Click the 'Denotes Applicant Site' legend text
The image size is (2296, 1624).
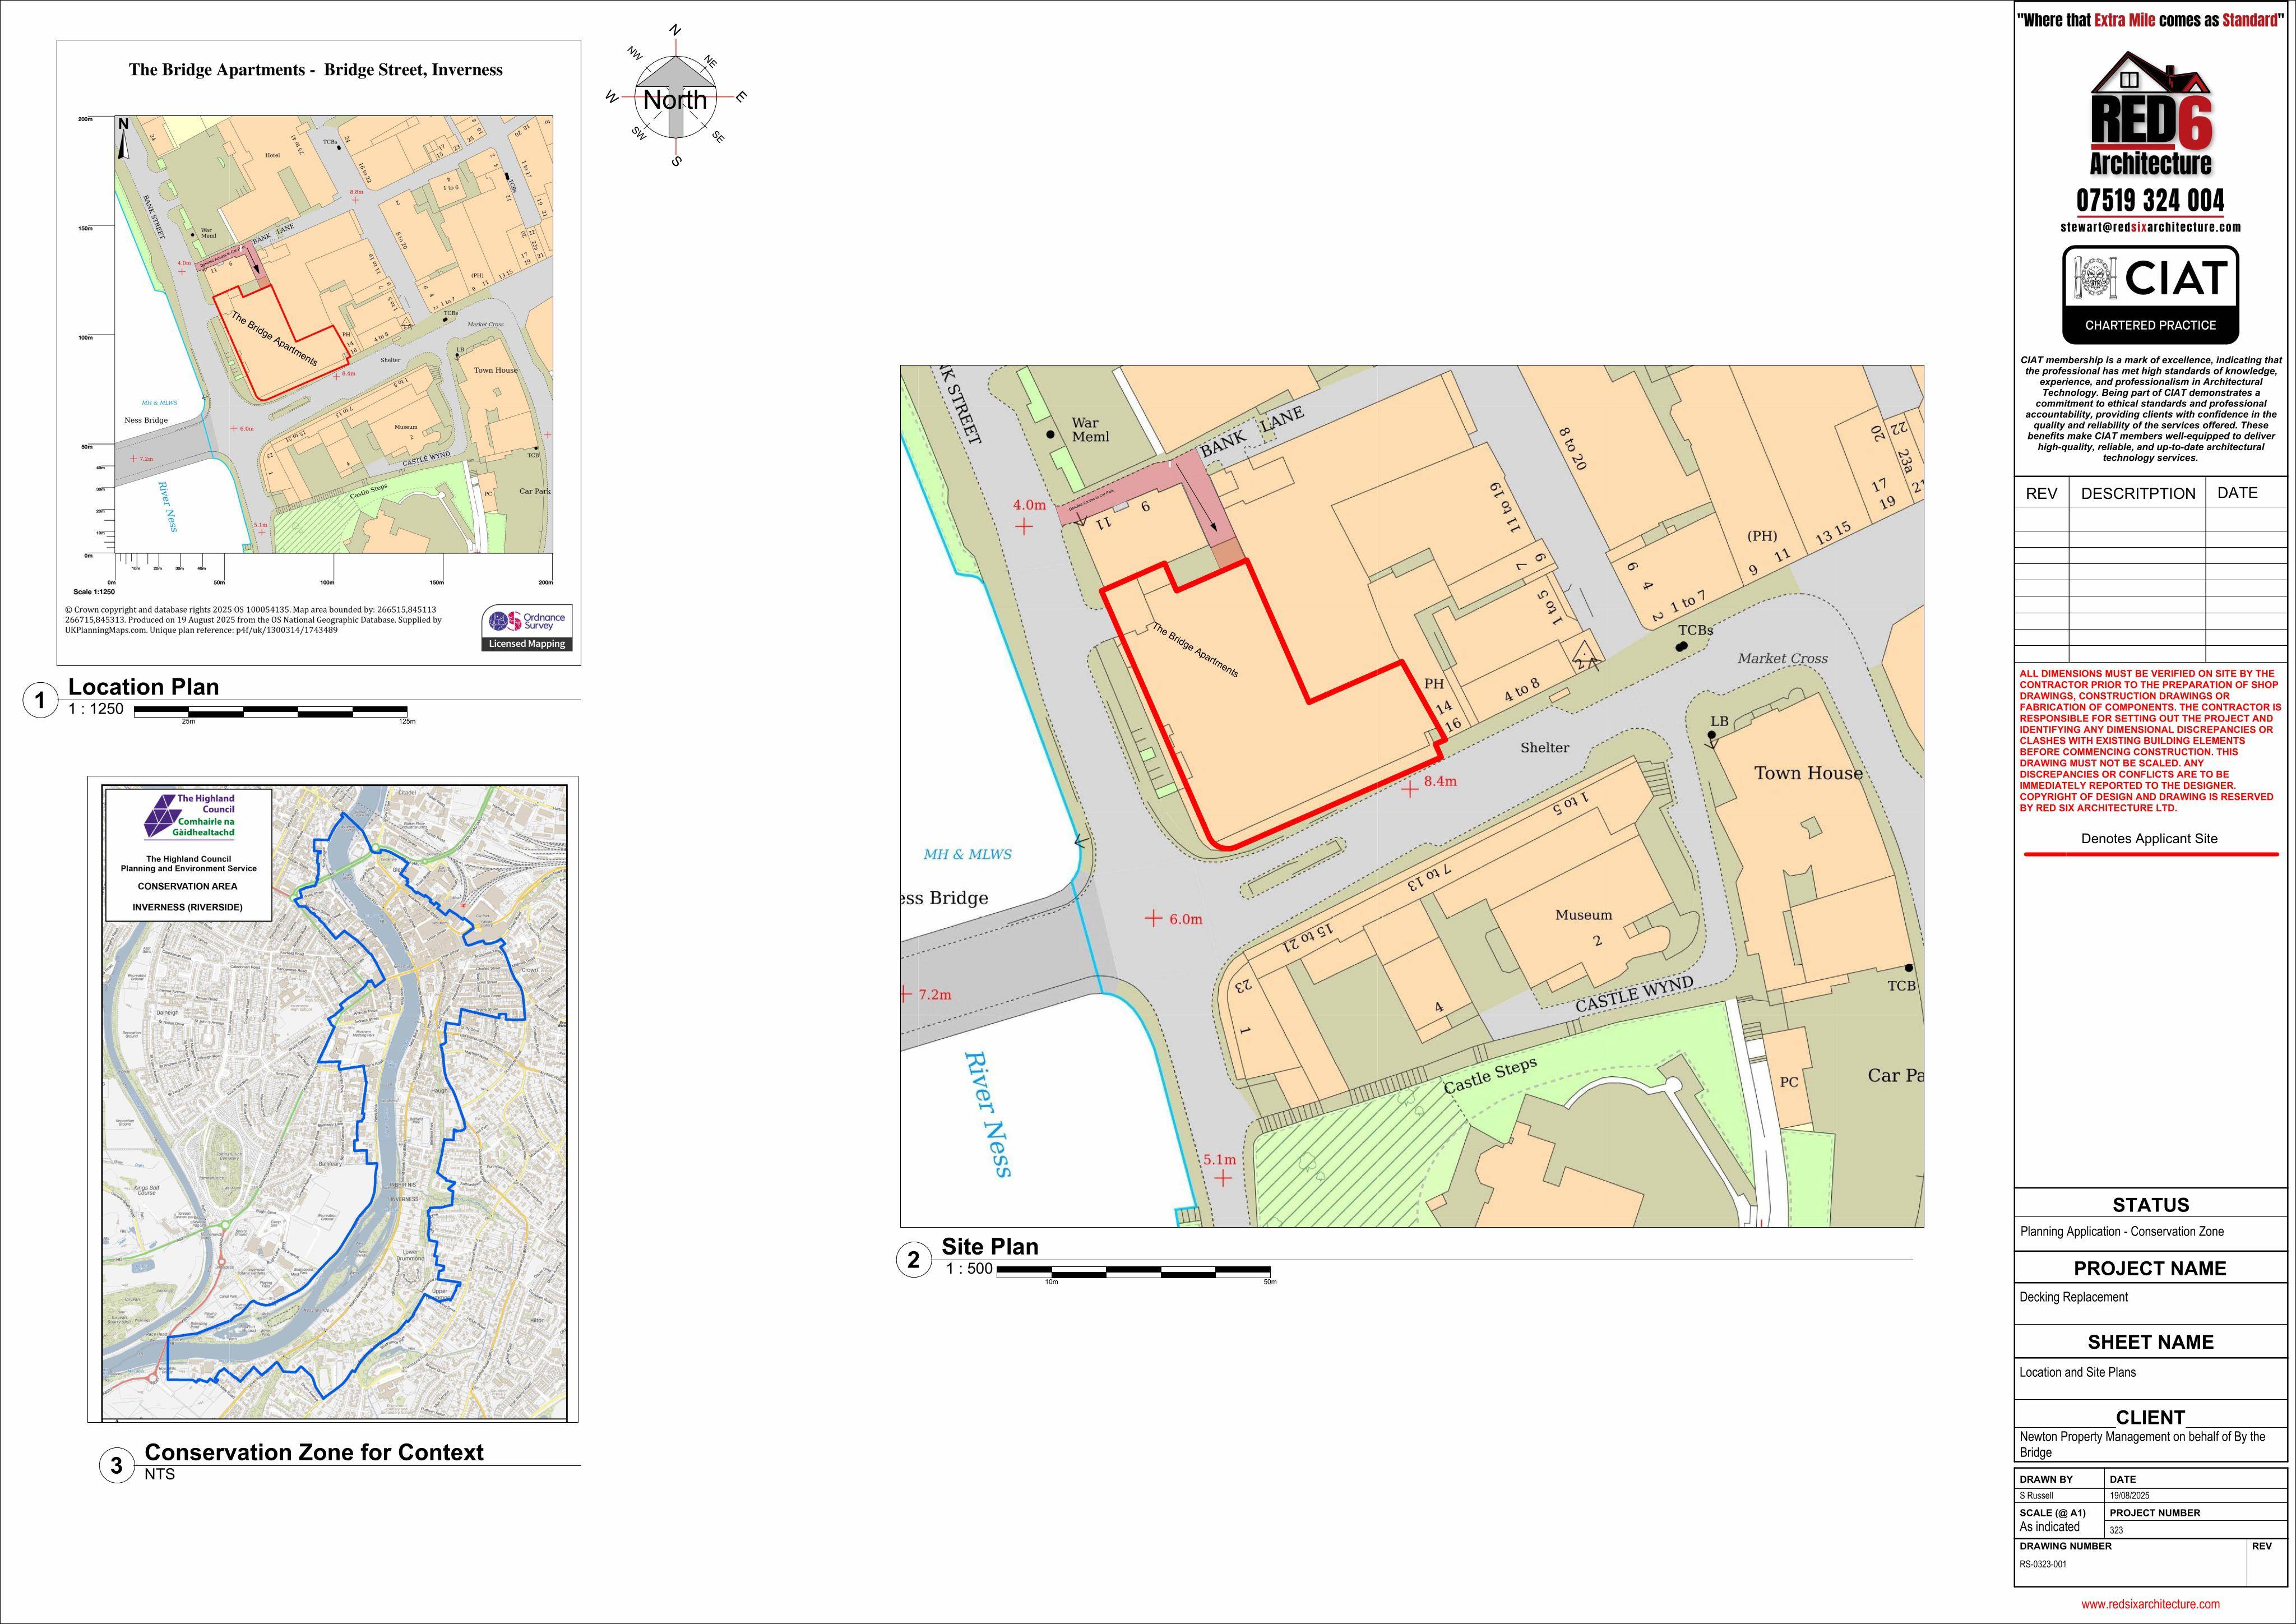(2149, 838)
